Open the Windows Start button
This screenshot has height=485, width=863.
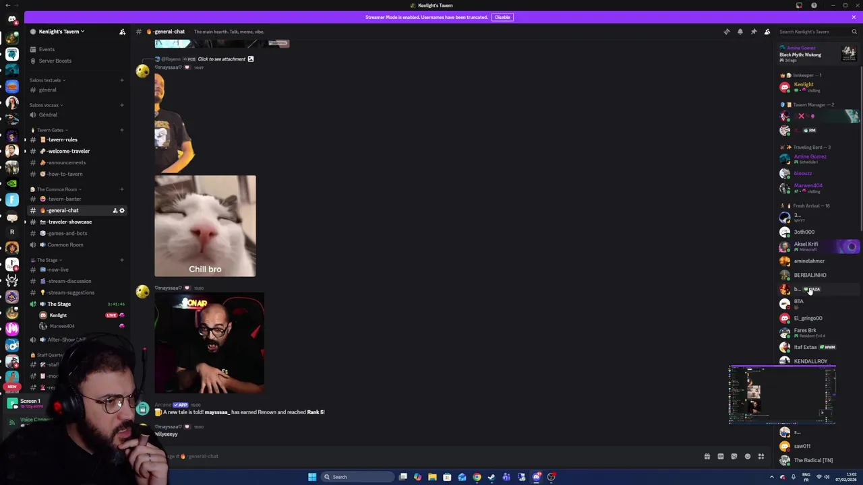point(312,477)
